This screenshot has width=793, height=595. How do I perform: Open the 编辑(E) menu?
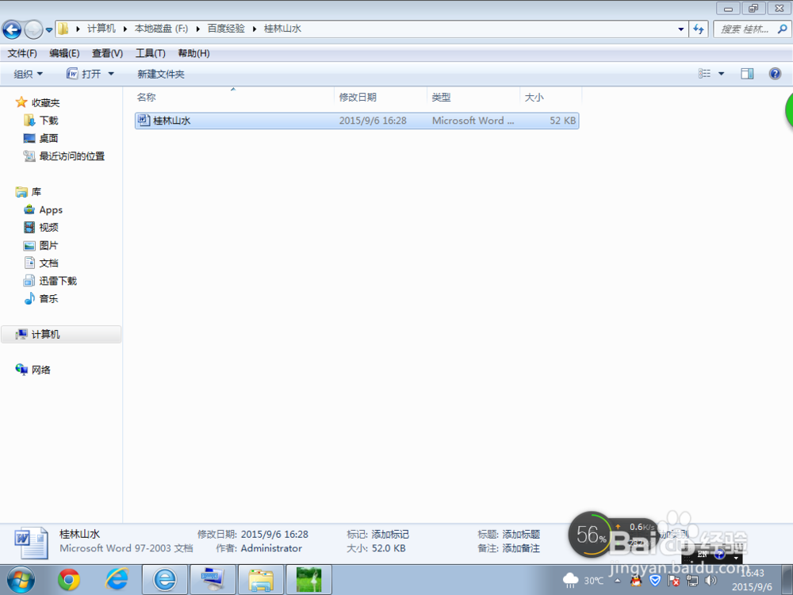pyautogui.click(x=64, y=53)
